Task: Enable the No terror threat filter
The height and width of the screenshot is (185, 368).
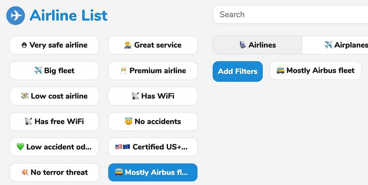Action: tap(54, 173)
